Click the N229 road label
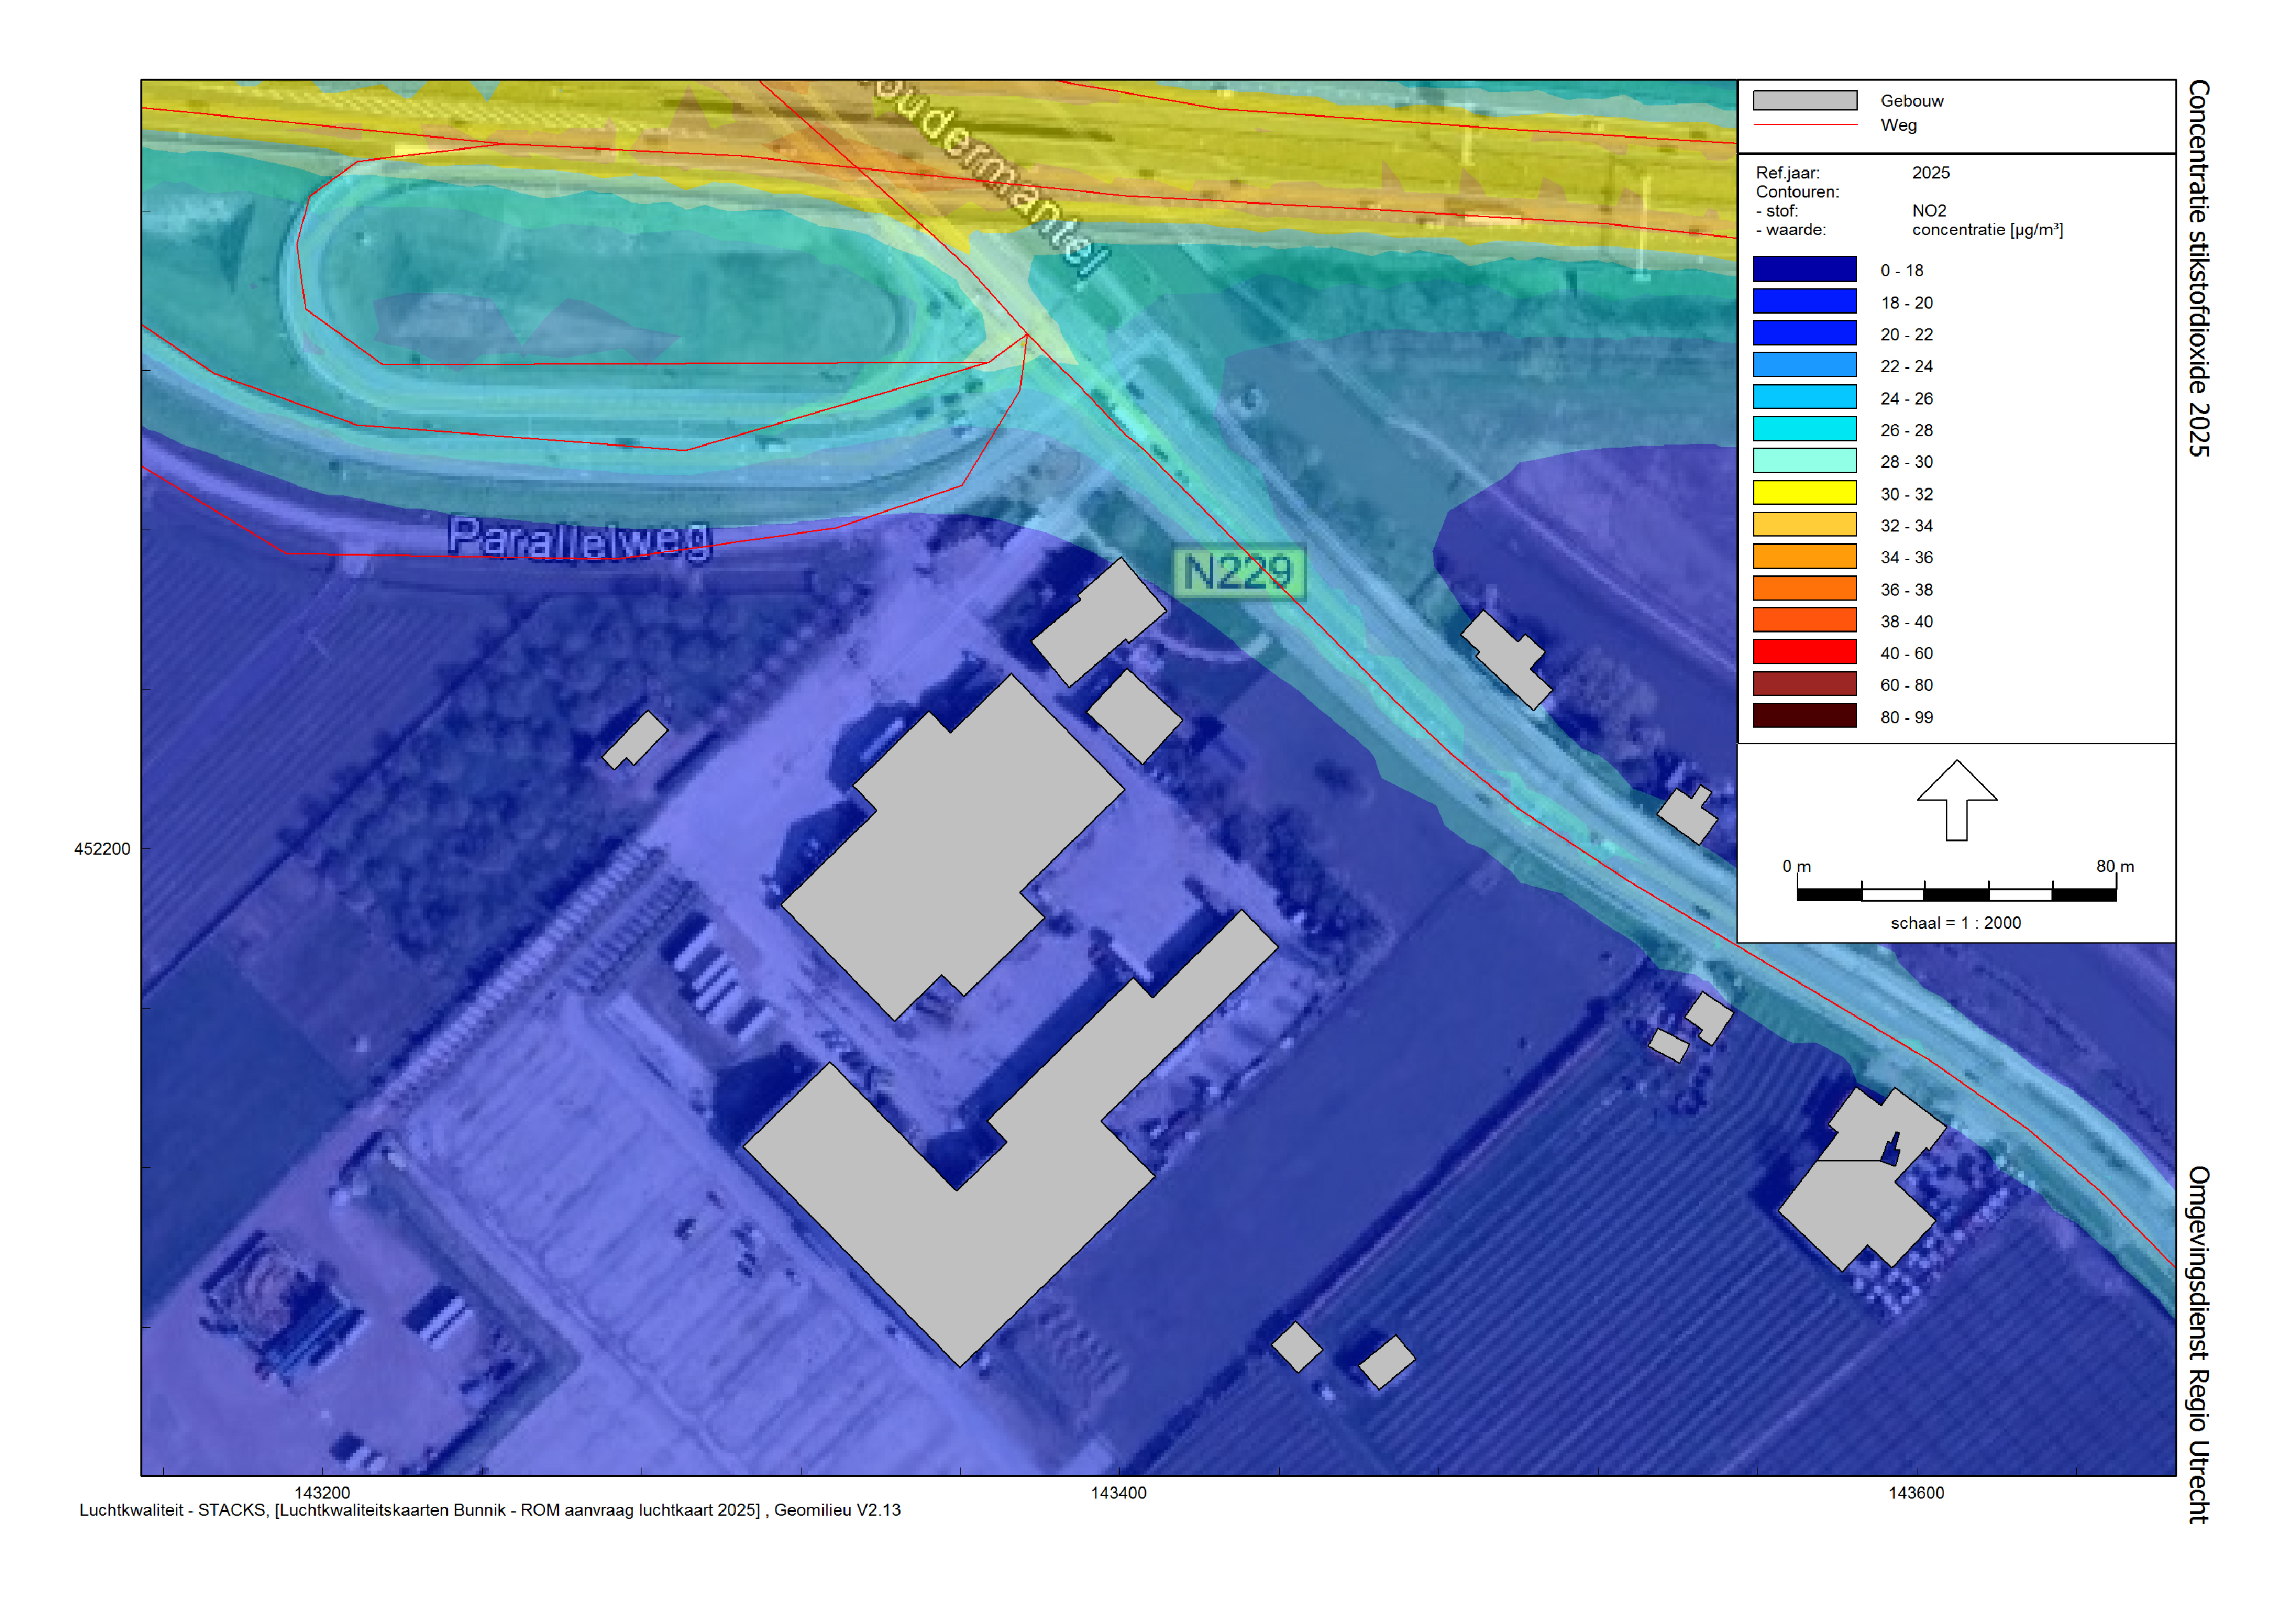This screenshot has width=2296, height=1604. point(1237,572)
